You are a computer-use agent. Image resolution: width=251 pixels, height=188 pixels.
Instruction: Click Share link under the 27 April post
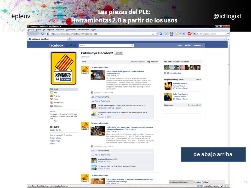point(110,146)
